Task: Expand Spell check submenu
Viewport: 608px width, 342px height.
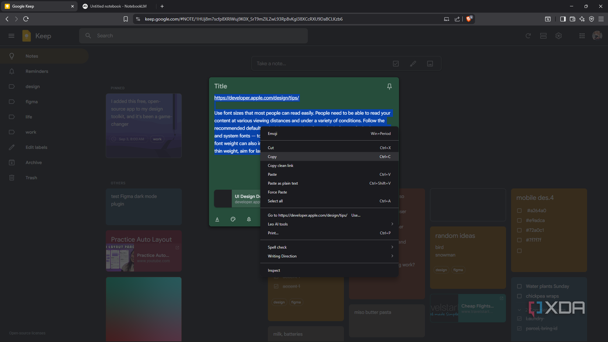Action: coord(329,247)
